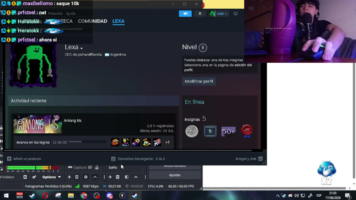Open Voicemeeter from the taskbar
356x200 pixels.
(x=19, y=196)
